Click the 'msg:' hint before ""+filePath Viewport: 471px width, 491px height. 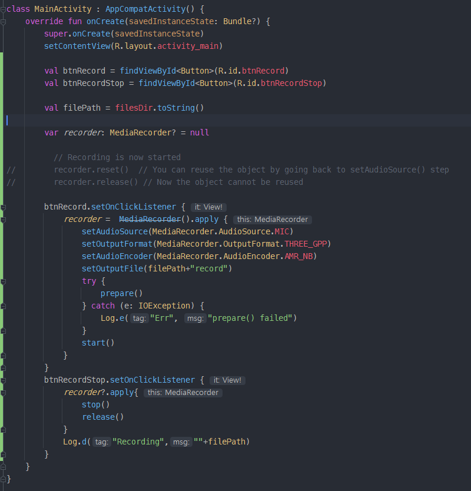pos(181,442)
